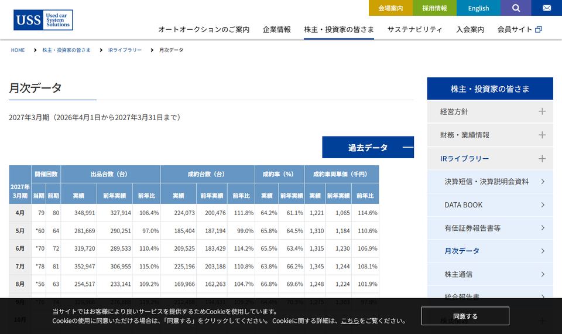
Task: Switch language to English
Action: (x=478, y=8)
